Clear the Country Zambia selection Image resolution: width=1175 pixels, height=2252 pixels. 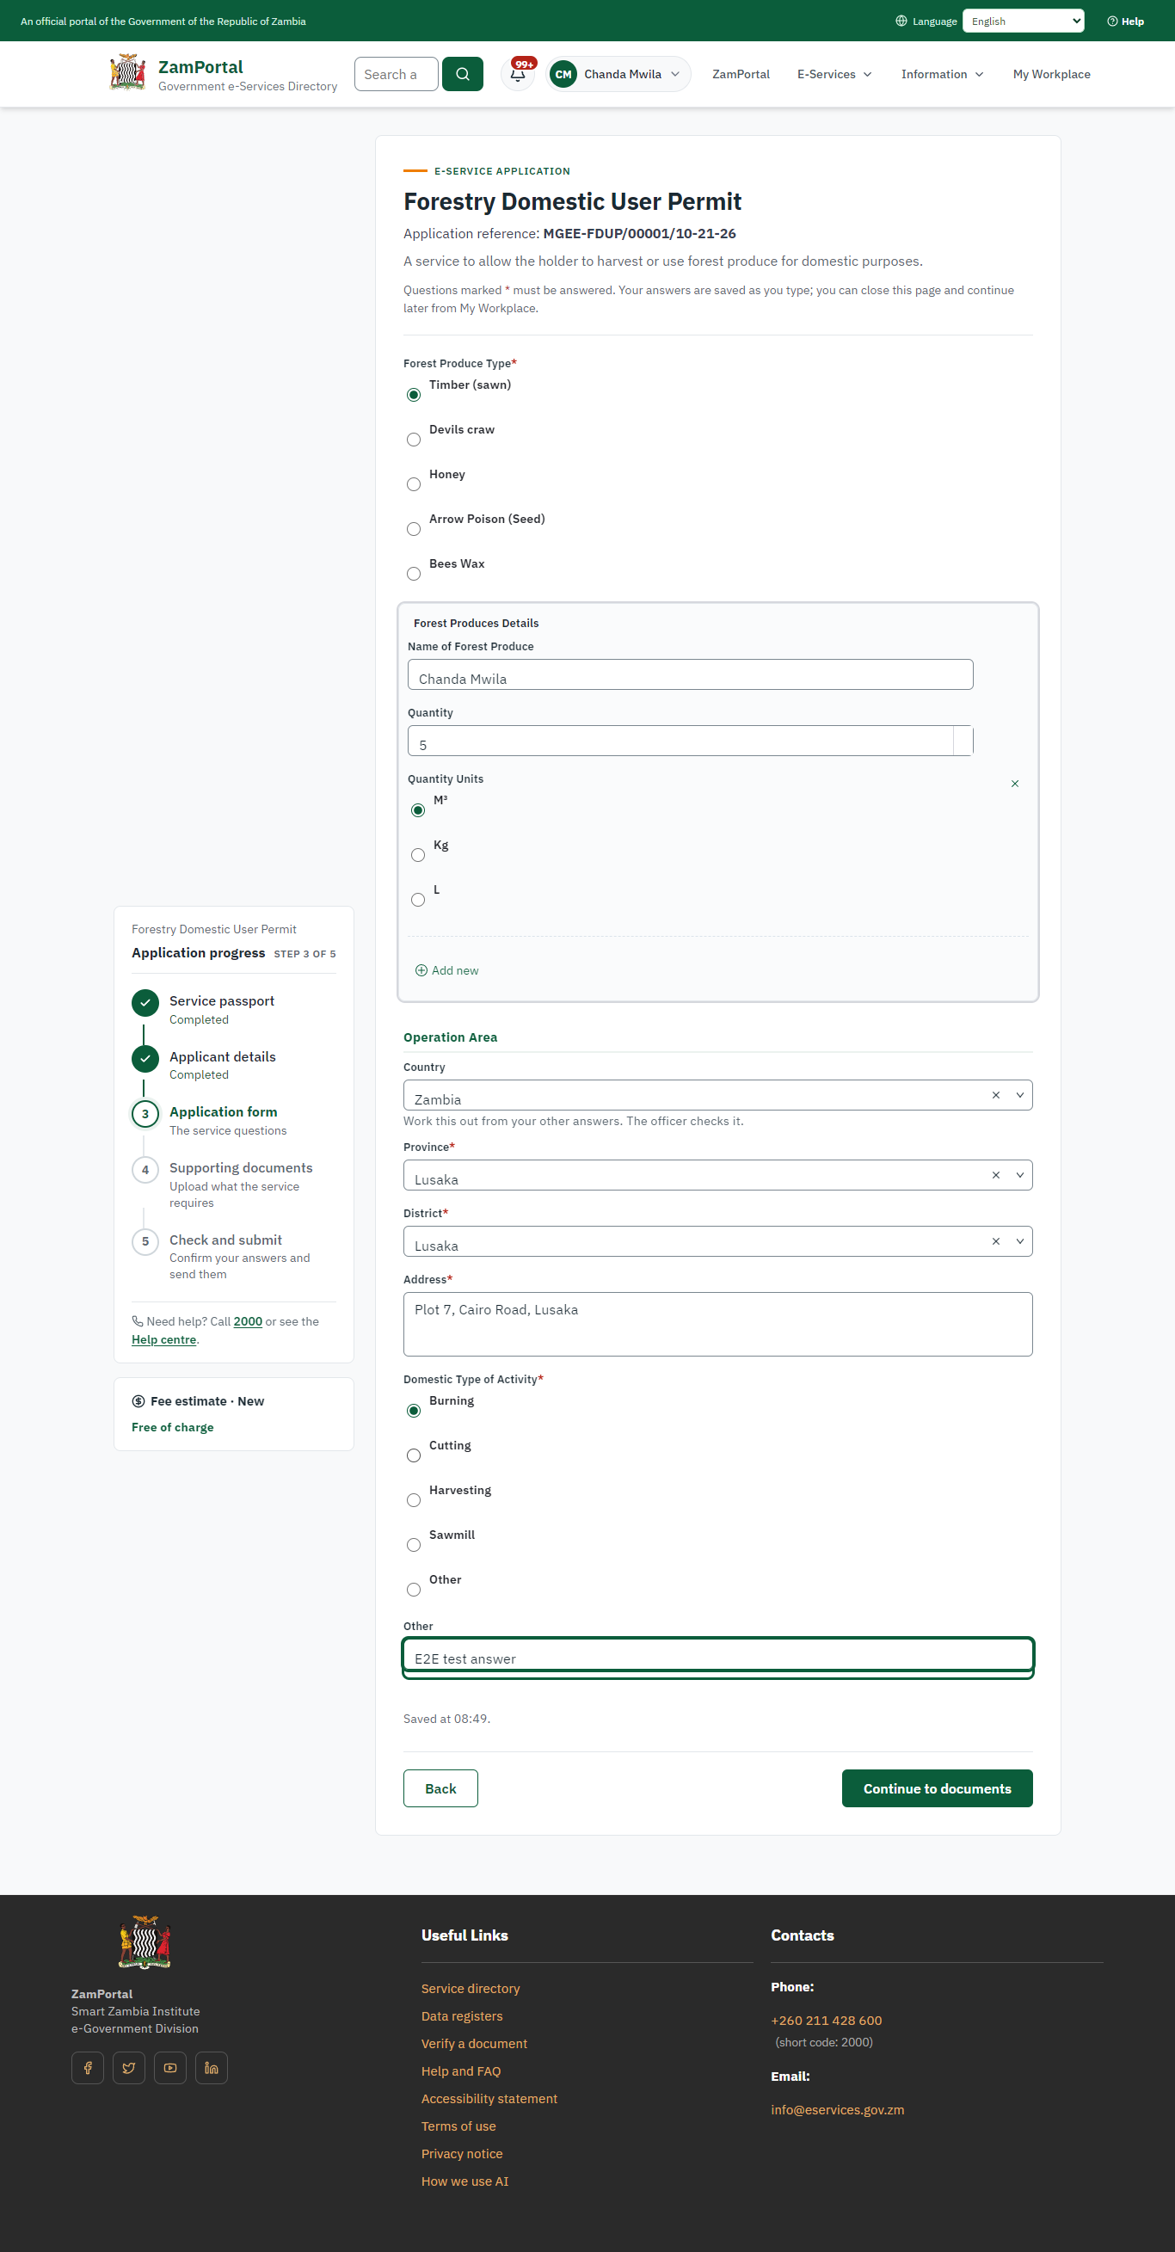pos(996,1094)
